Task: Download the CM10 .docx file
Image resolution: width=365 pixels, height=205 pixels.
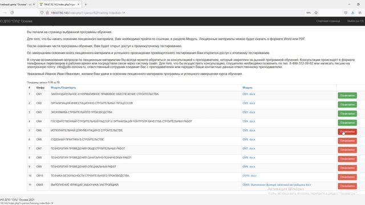Action: 249,176
